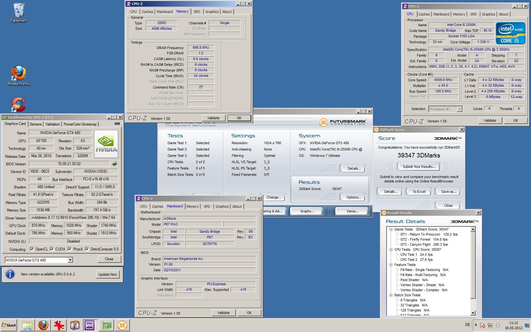Viewport: 531px width, 332px height.
Task: Open the Validation tab in GPU-Z
Action: [52, 124]
